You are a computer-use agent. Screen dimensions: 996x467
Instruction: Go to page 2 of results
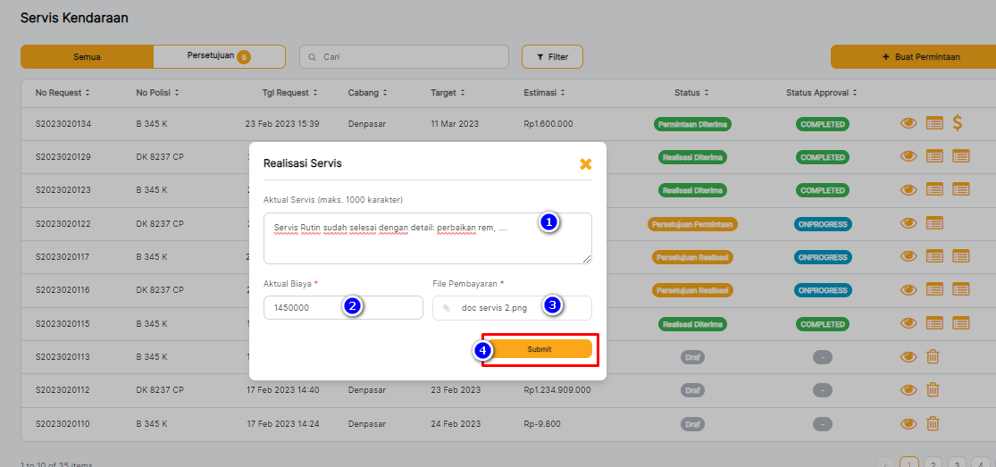point(932,463)
